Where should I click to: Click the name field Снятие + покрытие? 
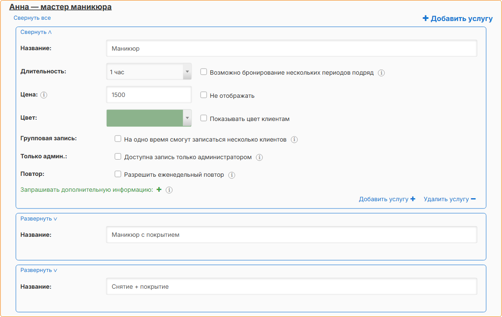click(x=292, y=287)
